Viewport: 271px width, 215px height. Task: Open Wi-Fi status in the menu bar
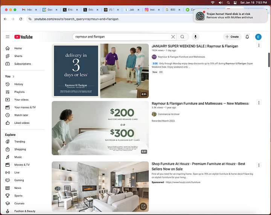coord(213,3)
